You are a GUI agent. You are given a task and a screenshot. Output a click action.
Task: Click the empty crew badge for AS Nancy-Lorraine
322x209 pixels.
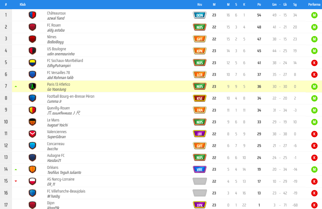[x=200, y=181]
